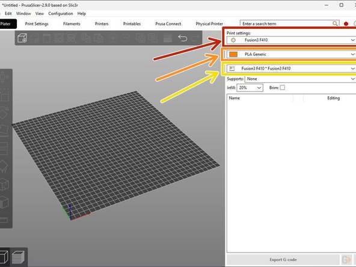Screen dimensions: 356x267
Task: Click the Split to parts icon
Action: pos(153,38)
